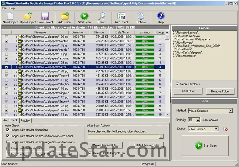The width and height of the screenshot is (239, 167).
Task: Enable smaller file sizes regardless of dimensions
Action: (8, 142)
